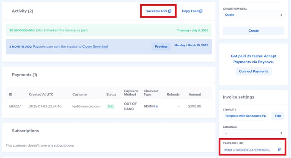This screenshot has height=158, width=291.
Task: Copy trackable URL icon in Invoice settings
Action: [279, 150]
